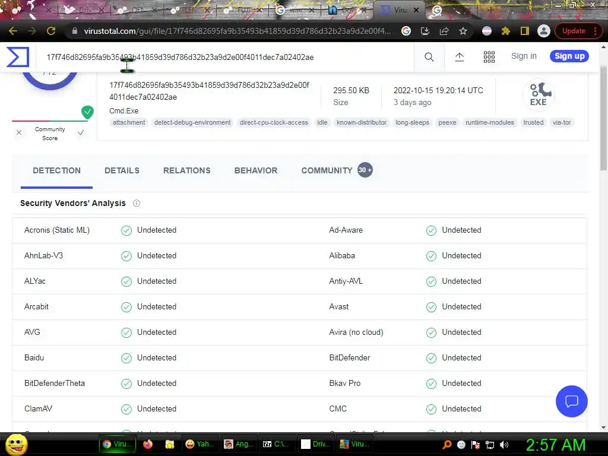Switch to the DETECTION tab
This screenshot has height=456, width=608.
(56, 170)
